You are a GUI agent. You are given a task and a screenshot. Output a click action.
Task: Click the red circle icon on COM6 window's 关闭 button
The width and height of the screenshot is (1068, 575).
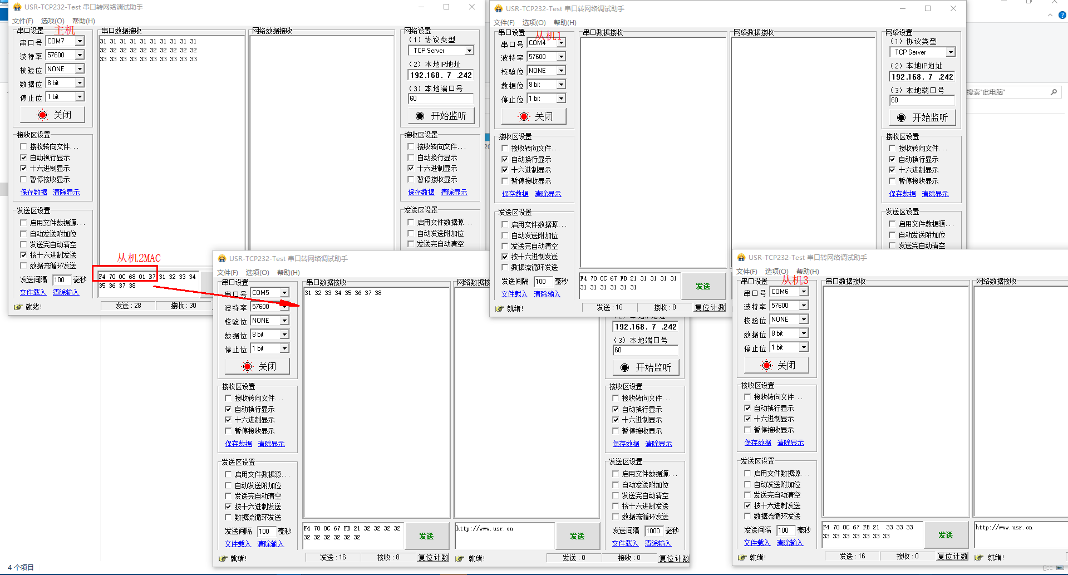coord(766,365)
